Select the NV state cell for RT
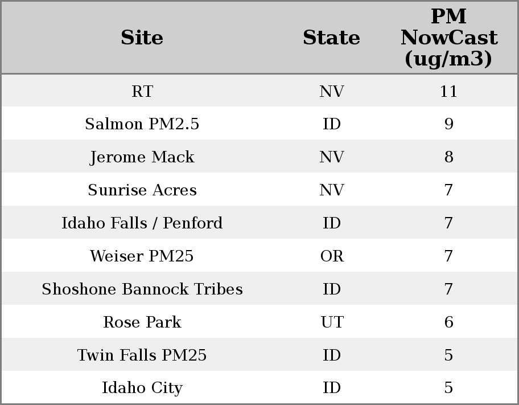This screenshot has width=519, height=405. pyautogui.click(x=331, y=91)
